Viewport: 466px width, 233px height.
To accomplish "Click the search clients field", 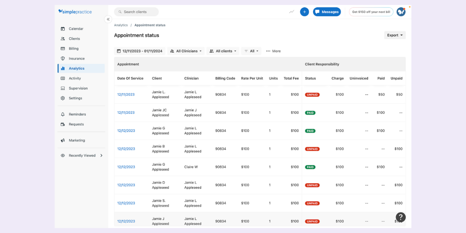I will (x=136, y=12).
